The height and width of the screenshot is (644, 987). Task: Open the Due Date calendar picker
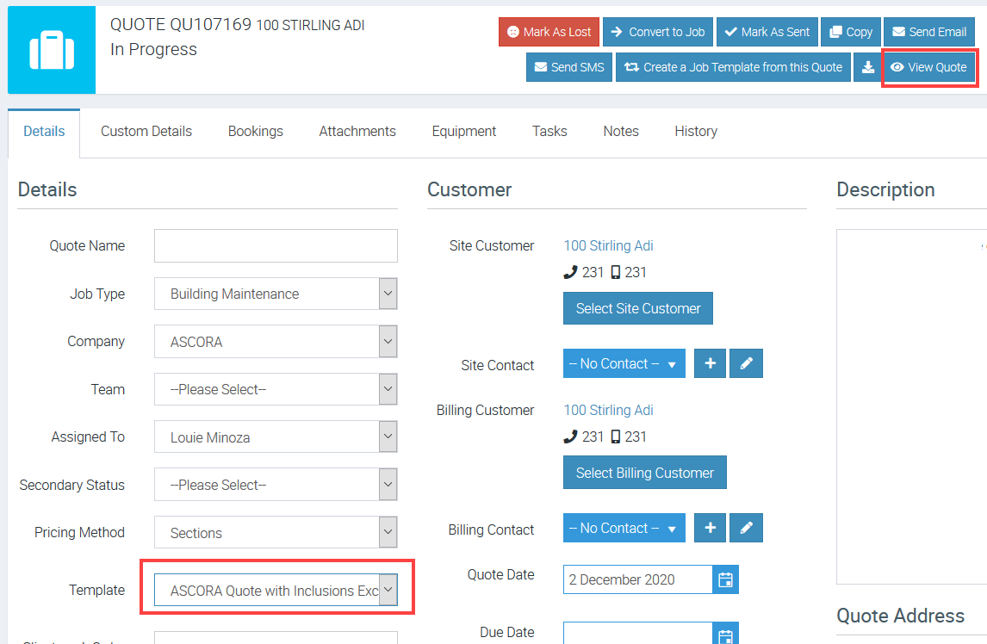(725, 635)
